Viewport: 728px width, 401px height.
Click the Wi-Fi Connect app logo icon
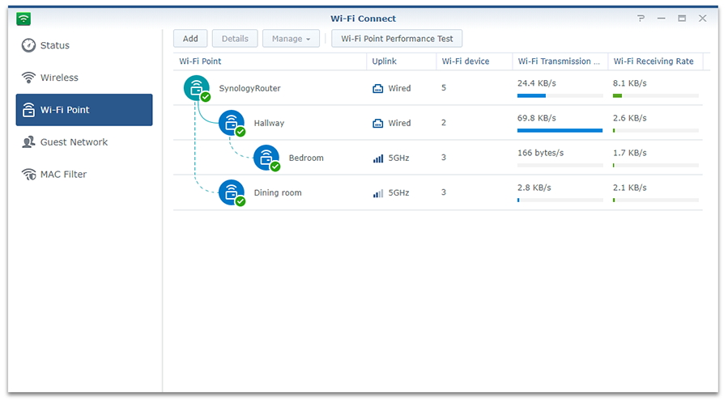tap(23, 19)
